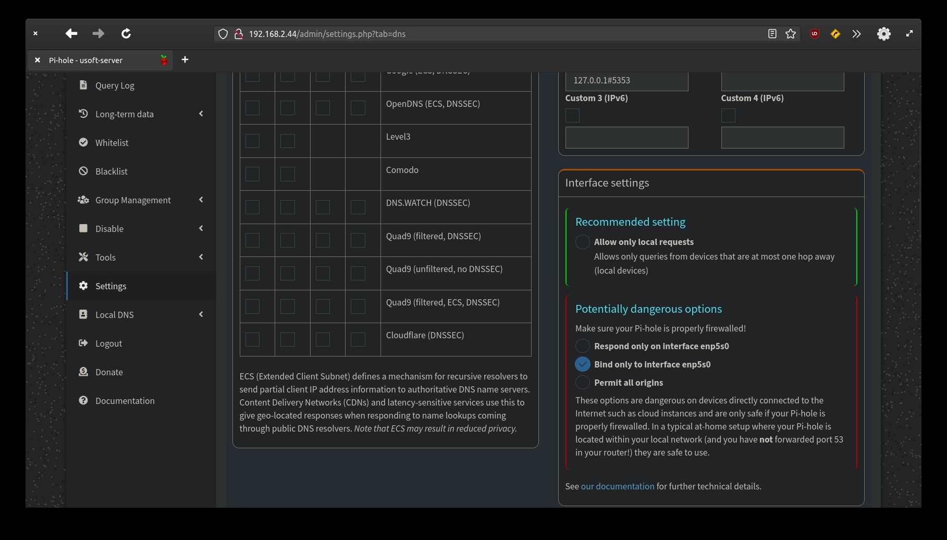Open Documentation menu item

[141, 400]
